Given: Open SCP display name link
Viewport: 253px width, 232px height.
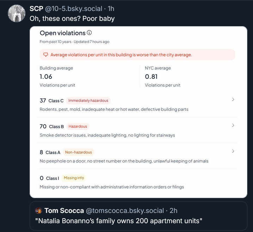Looking at the screenshot, I should pos(36,8).
